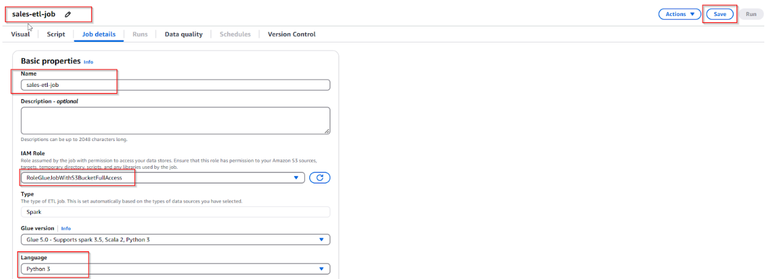Screen dimensions: 768x279
Task: Save the job with the Save button
Action: [x=719, y=14]
